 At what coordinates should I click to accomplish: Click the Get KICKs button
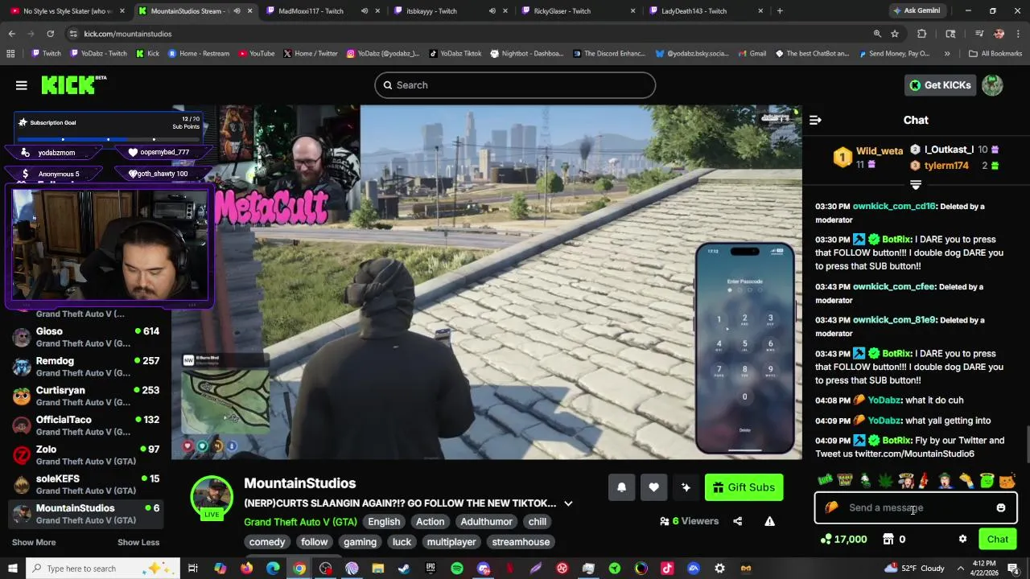tap(940, 85)
